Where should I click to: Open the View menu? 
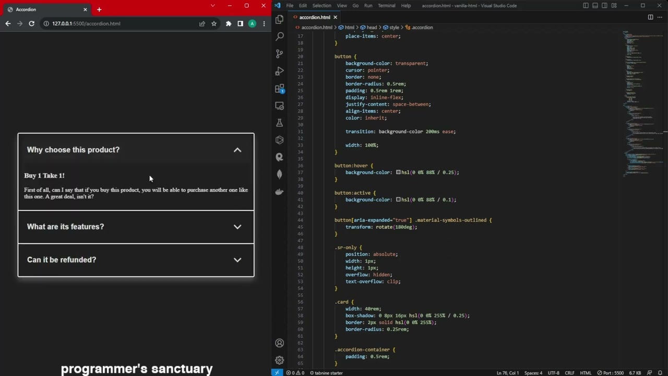(342, 6)
